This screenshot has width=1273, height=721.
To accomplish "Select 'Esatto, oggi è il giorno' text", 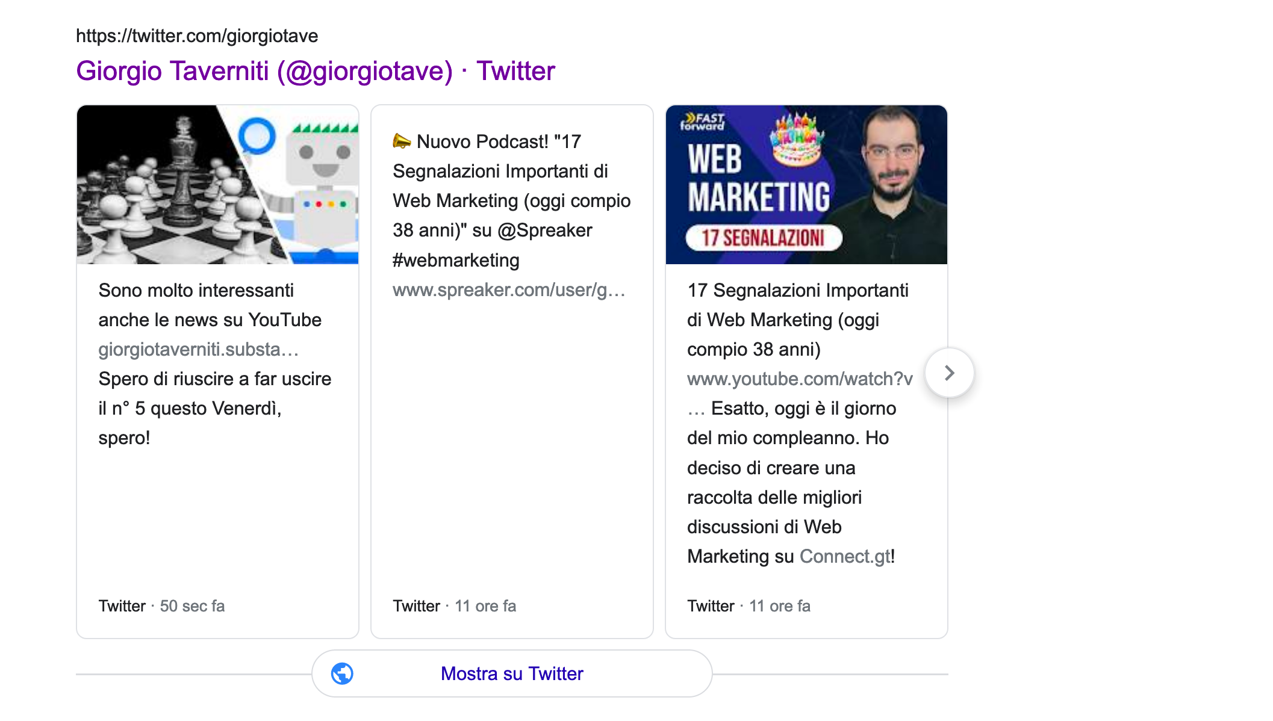I will pos(803,409).
